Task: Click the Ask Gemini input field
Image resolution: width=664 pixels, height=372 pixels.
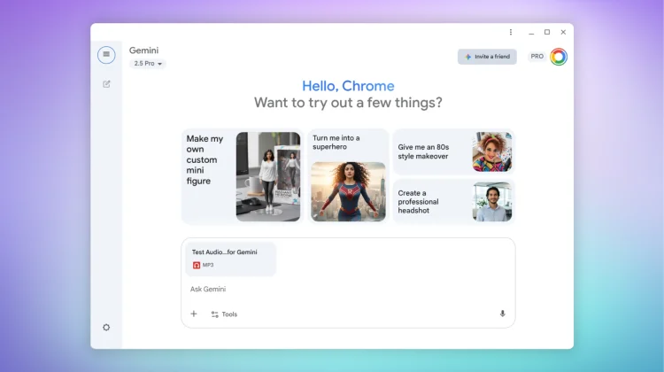Action: [345, 289]
